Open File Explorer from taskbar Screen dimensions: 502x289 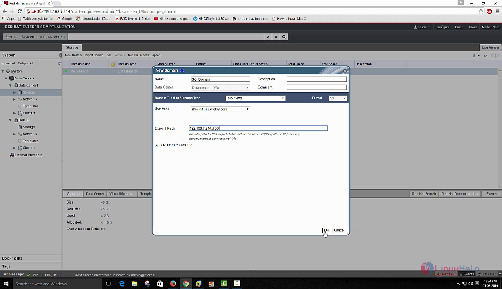point(135,284)
